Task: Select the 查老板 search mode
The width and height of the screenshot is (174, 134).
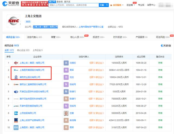Action: tap(60, 2)
